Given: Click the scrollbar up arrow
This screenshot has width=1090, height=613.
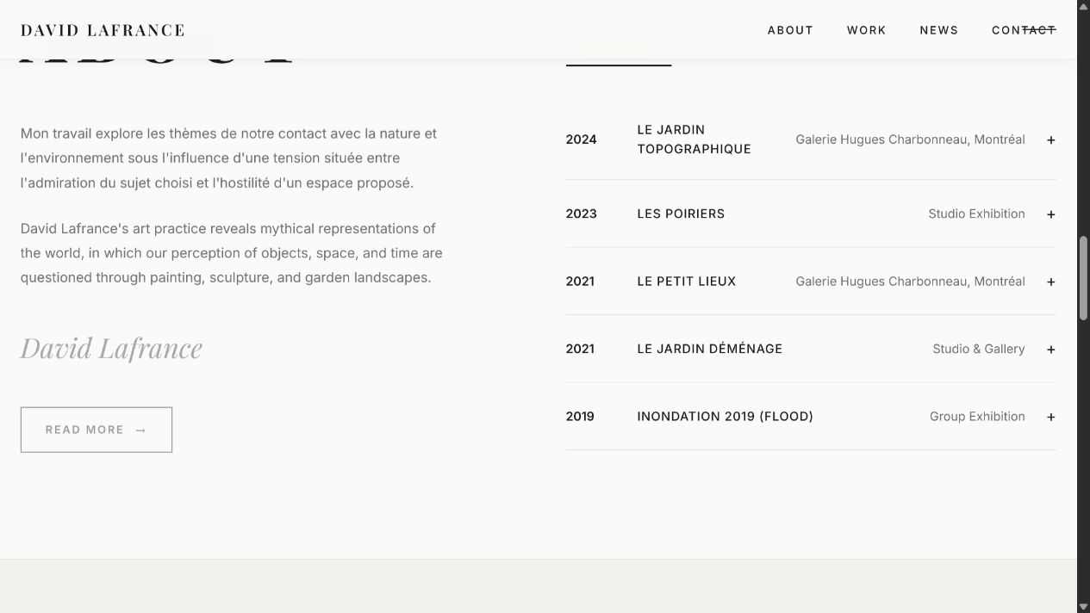Looking at the screenshot, I should [x=1083, y=6].
